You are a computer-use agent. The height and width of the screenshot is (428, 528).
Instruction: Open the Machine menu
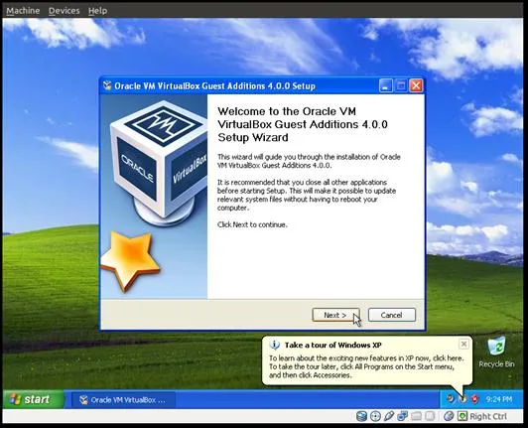click(x=23, y=11)
